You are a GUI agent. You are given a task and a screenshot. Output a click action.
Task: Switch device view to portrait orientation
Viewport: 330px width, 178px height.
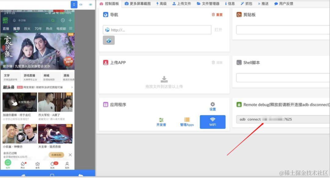point(74,4)
